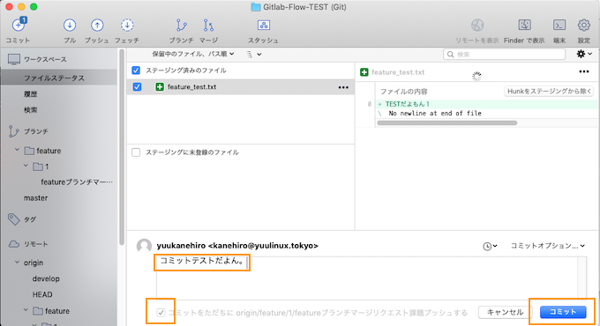Screen dimensions: 600x326
Task: Click the Tags (タグ) section icon
Action: coord(14,219)
